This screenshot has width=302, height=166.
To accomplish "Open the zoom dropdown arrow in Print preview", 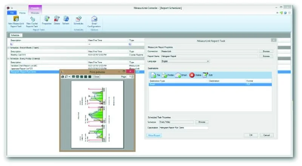I will point(69,77).
